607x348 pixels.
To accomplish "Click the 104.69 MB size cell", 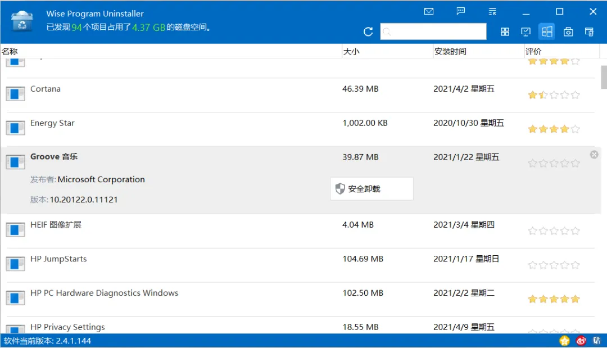I will [x=363, y=259].
